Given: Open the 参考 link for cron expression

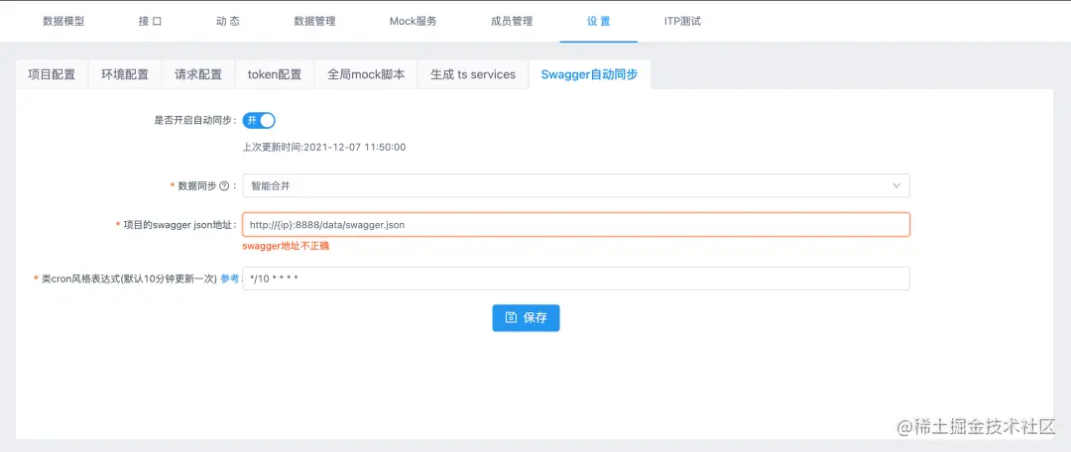Looking at the screenshot, I should click(x=229, y=279).
